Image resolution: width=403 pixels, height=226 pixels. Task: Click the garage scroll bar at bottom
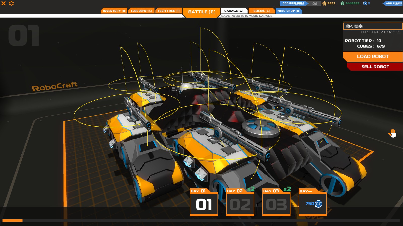201,221
